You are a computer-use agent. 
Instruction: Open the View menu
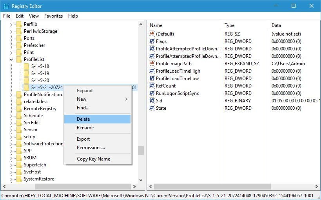tap(34, 16)
